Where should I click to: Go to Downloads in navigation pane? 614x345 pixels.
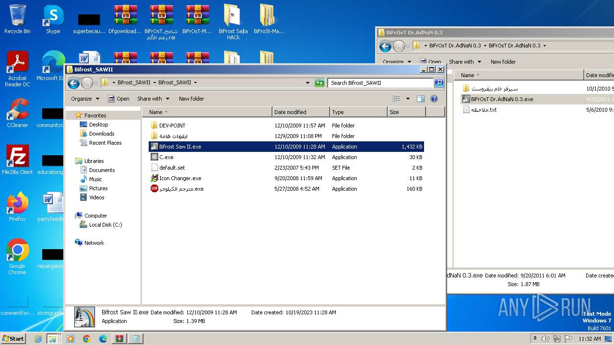101,134
